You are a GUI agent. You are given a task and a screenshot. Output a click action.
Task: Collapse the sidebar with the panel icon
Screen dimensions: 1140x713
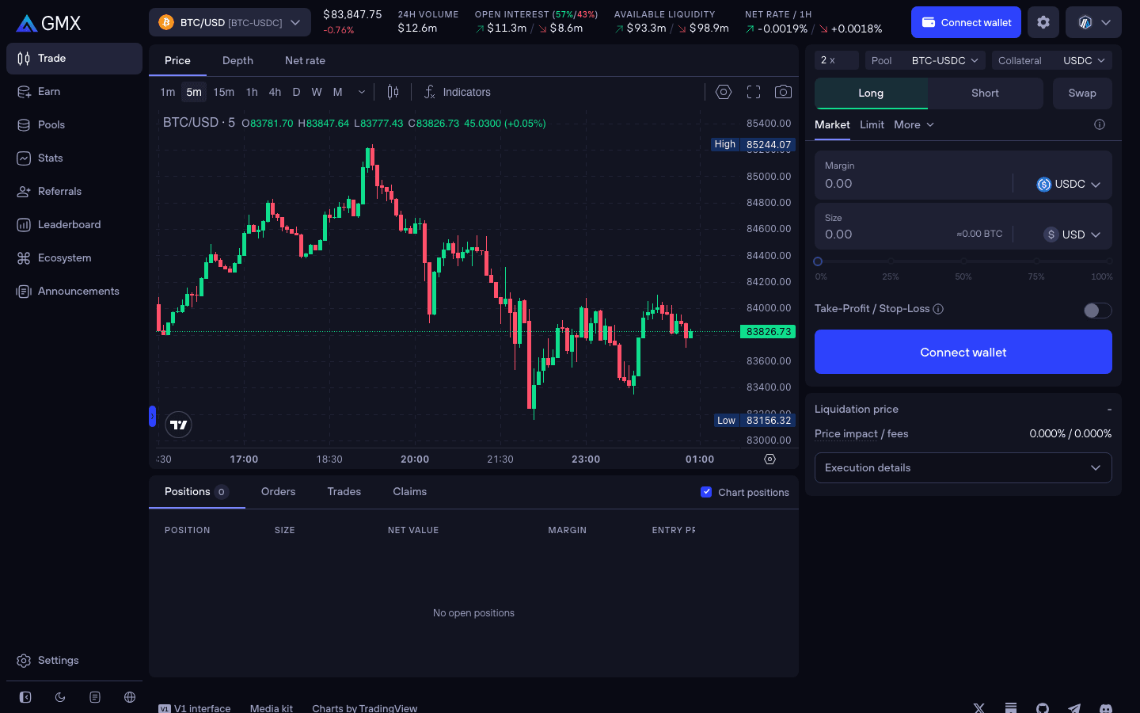[25, 697]
